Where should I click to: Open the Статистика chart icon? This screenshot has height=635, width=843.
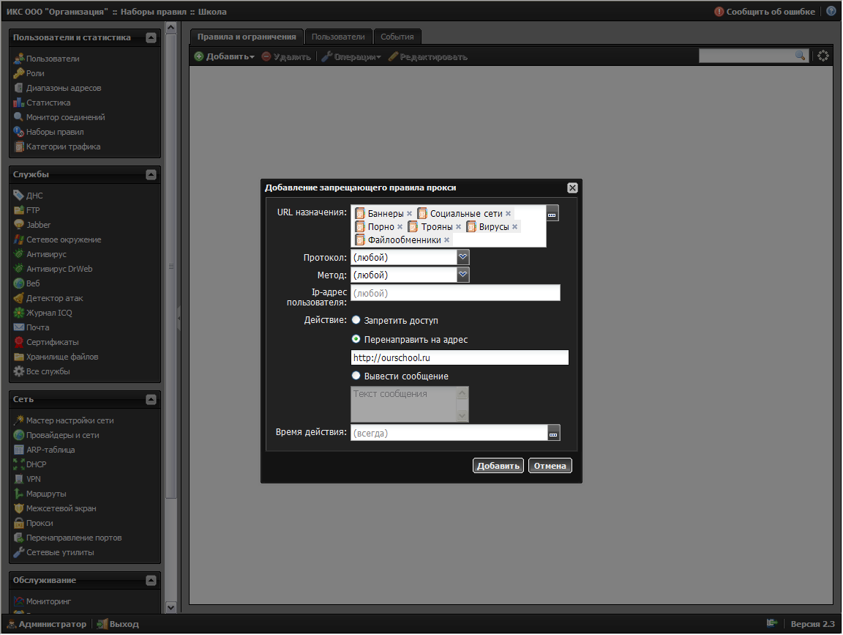(19, 103)
